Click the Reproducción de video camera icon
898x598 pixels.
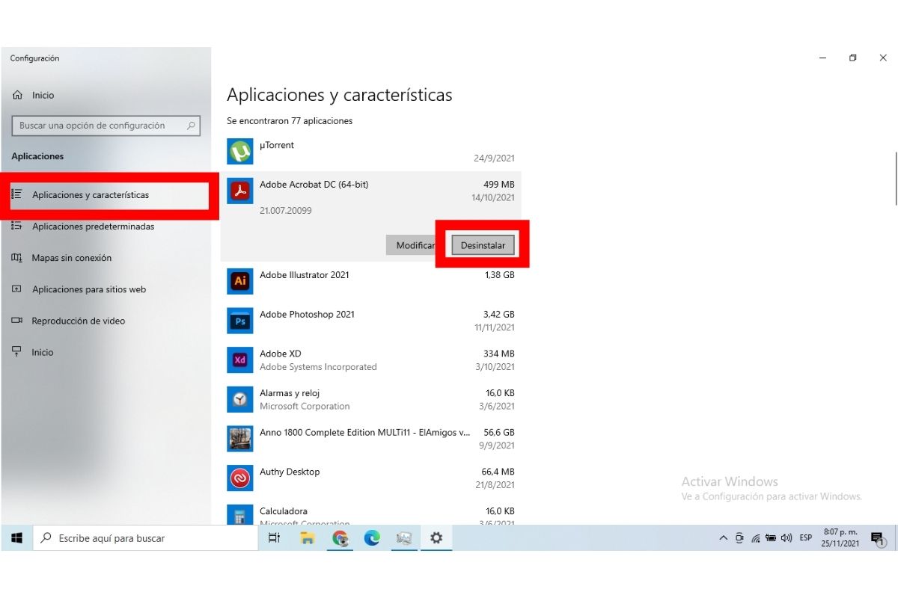(17, 321)
